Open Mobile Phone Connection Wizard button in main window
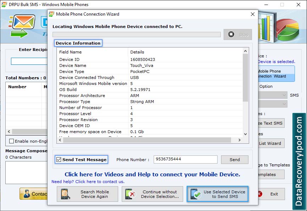Image resolution: width=307 pixels, height=211 pixels. pos(276,74)
